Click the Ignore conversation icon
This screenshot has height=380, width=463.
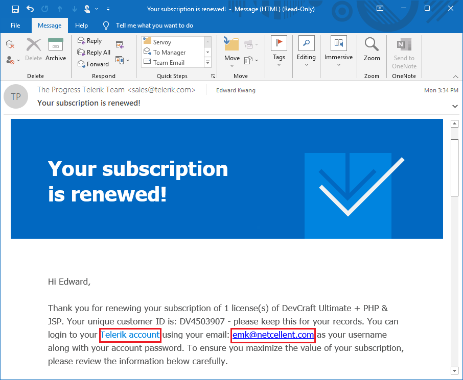(x=10, y=44)
